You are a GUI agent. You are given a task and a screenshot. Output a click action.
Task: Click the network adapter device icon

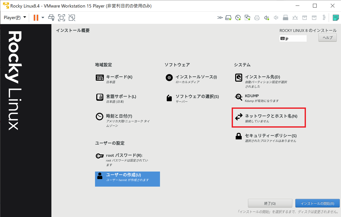pyautogui.click(x=247, y=18)
